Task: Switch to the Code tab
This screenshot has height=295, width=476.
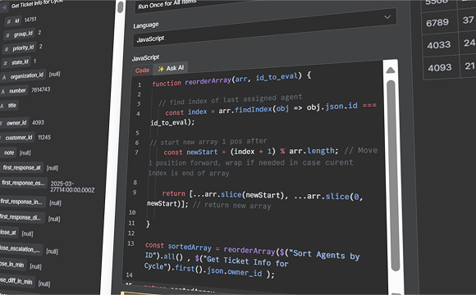Action: (x=142, y=70)
